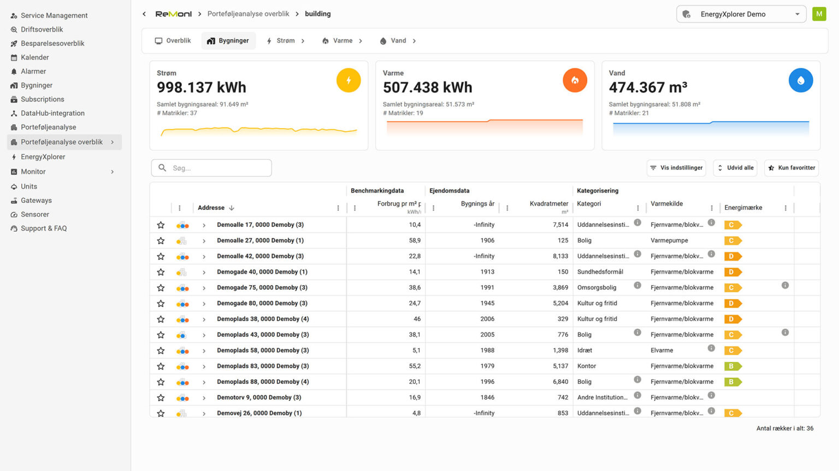Favorite Demoalle 17 with the star
This screenshot has width=839, height=471.
tap(161, 225)
